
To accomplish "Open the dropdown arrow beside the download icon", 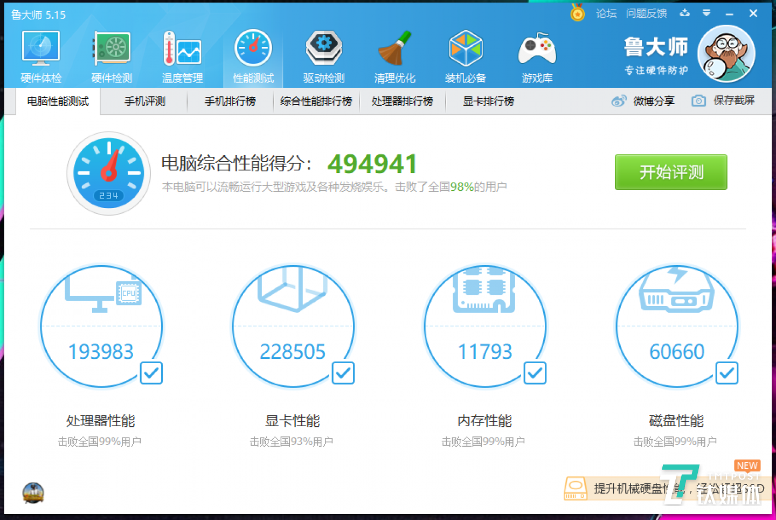I will pos(706,13).
